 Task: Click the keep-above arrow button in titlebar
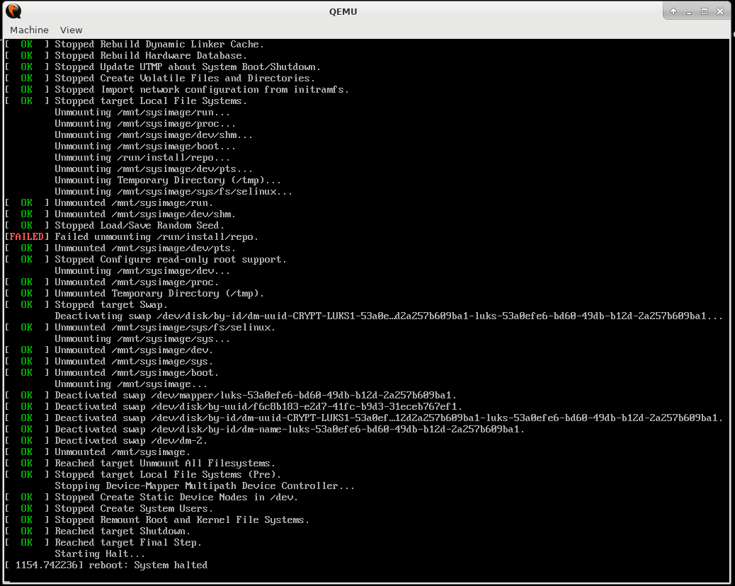(673, 11)
